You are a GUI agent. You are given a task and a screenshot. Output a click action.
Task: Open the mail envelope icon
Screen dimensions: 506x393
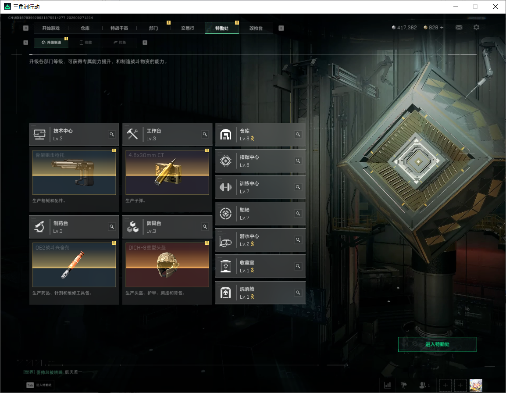coord(459,28)
